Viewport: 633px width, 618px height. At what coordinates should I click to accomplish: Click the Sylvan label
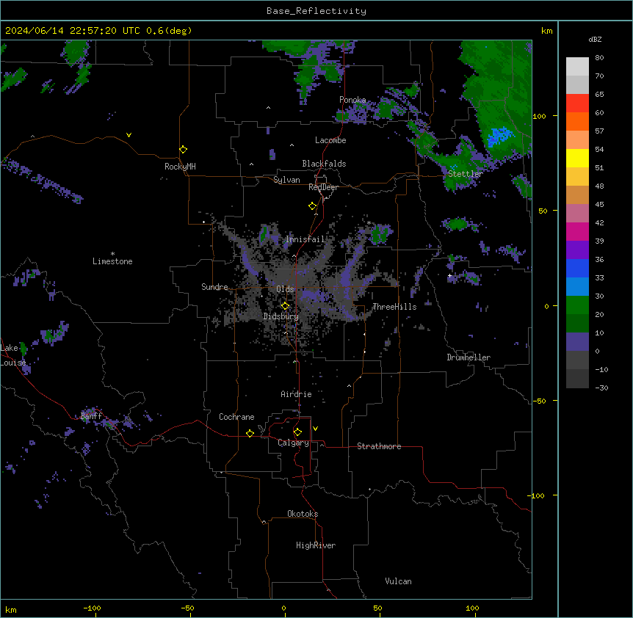pos(286,180)
